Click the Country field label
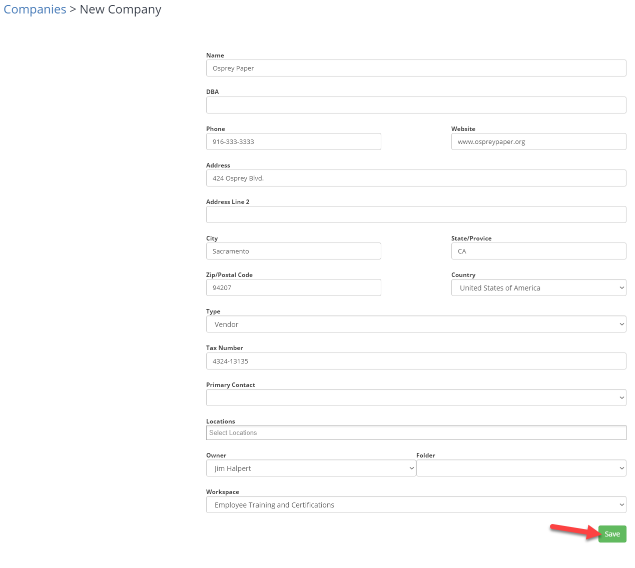The width and height of the screenshot is (635, 568). pos(463,275)
